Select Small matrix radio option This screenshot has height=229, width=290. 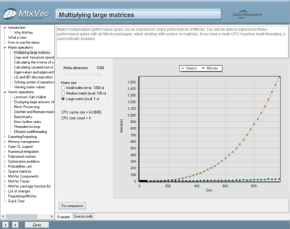[63, 88]
